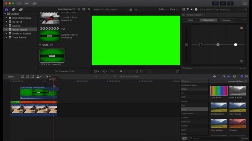Open the keyword editor key icon
252x141 pixels.
(x=27, y=4)
